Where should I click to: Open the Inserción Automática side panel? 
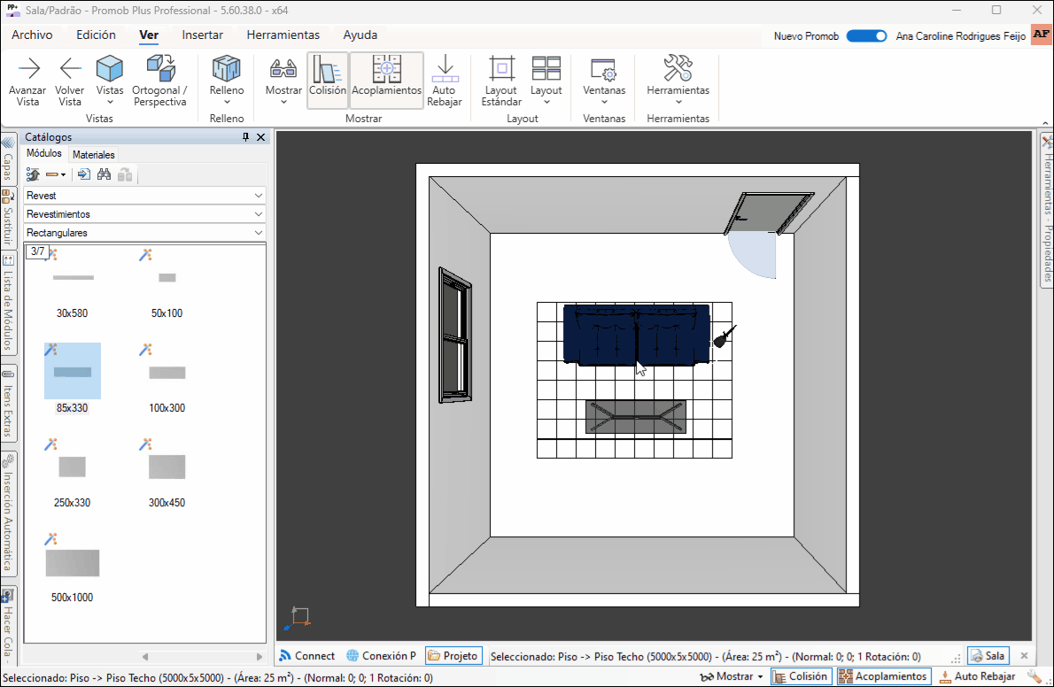(x=8, y=513)
